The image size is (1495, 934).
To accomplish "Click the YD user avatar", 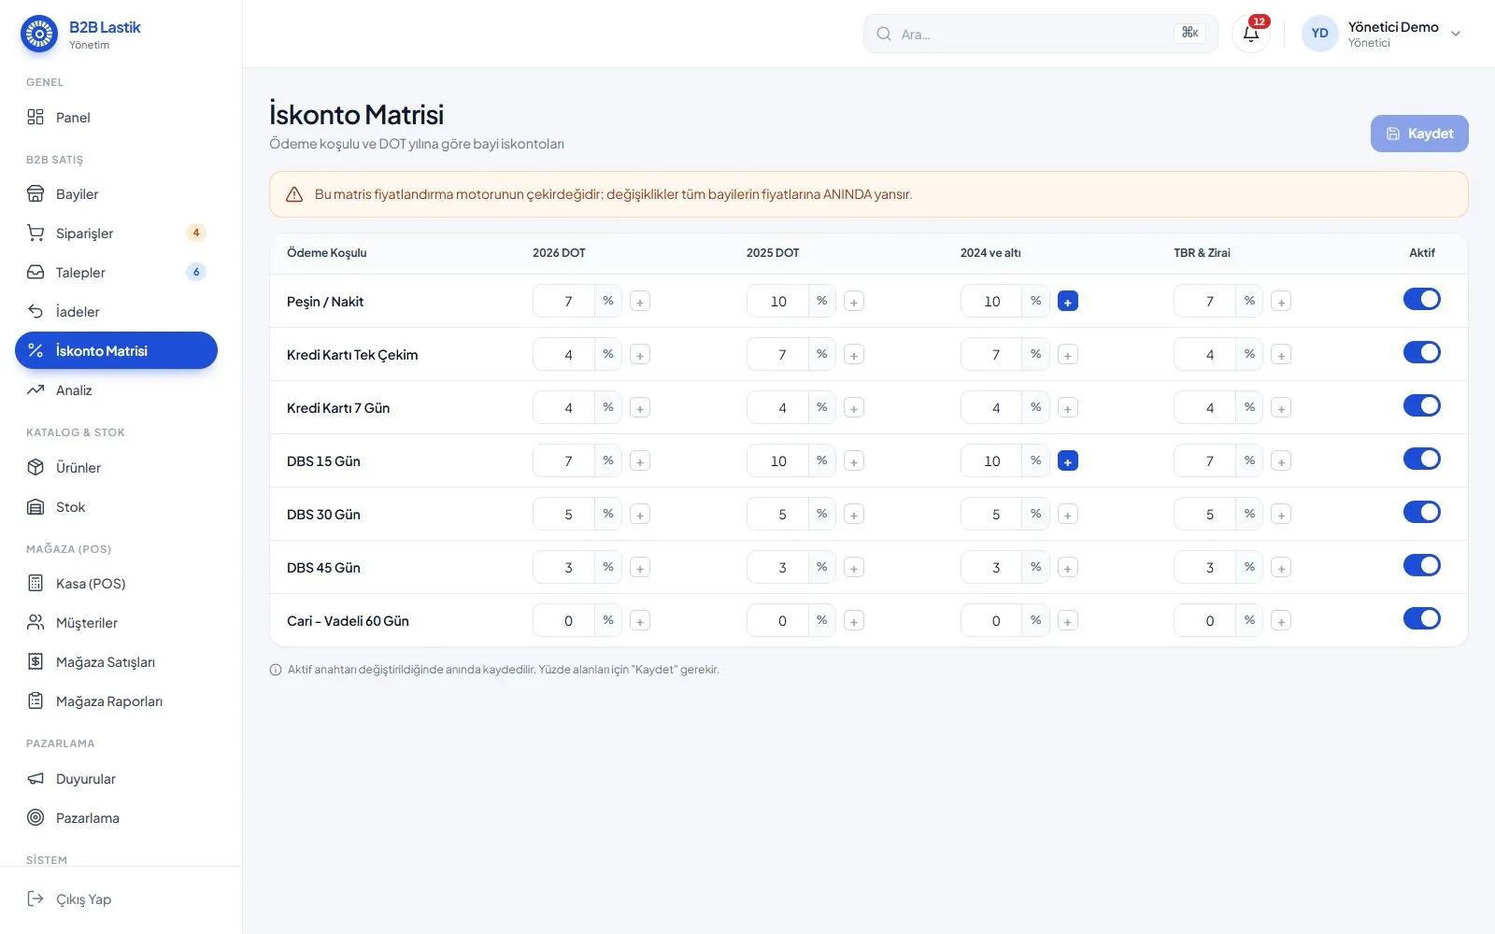I will pos(1319,34).
